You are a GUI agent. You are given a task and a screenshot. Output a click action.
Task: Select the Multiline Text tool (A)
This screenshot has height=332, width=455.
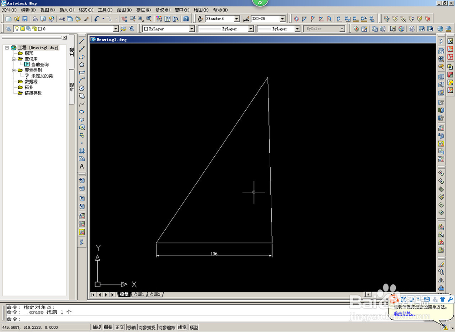[x=82, y=166]
